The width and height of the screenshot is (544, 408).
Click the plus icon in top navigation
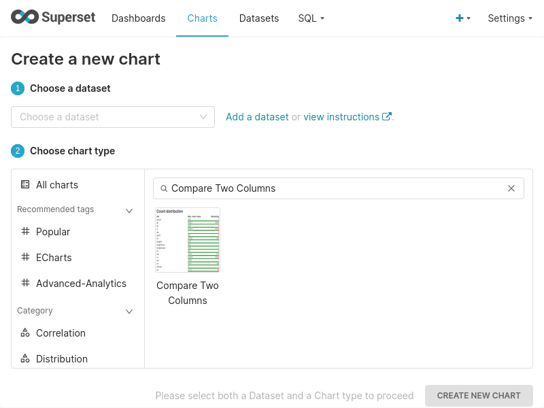click(x=460, y=18)
